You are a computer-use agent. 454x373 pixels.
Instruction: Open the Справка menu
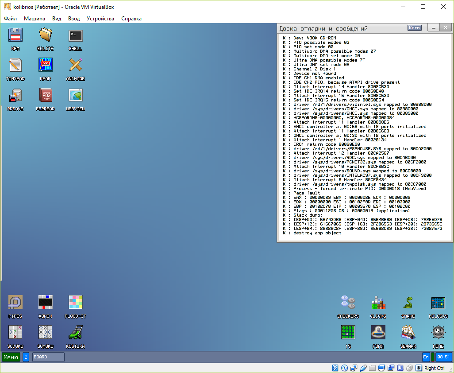click(x=131, y=19)
